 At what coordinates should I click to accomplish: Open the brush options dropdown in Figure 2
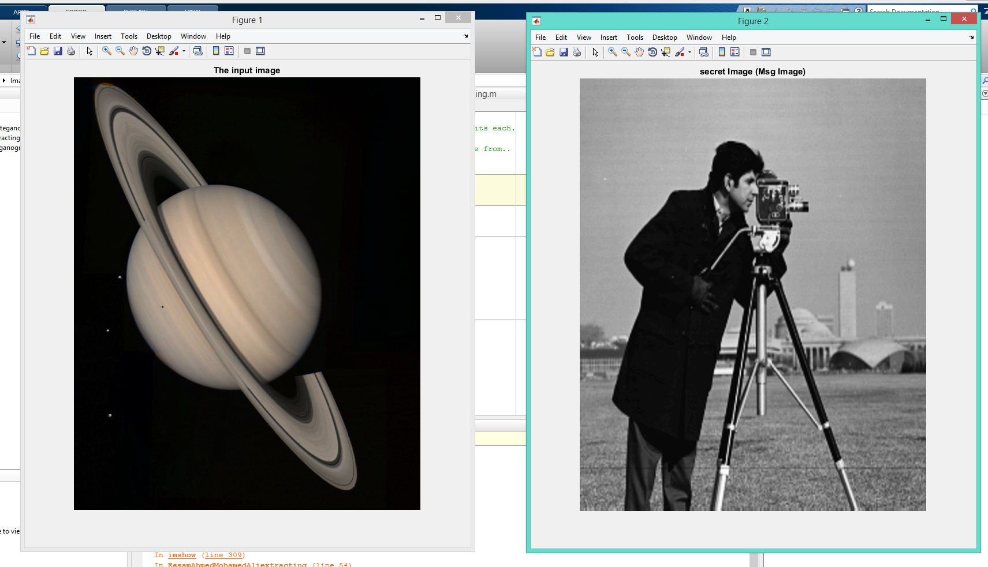tap(689, 52)
